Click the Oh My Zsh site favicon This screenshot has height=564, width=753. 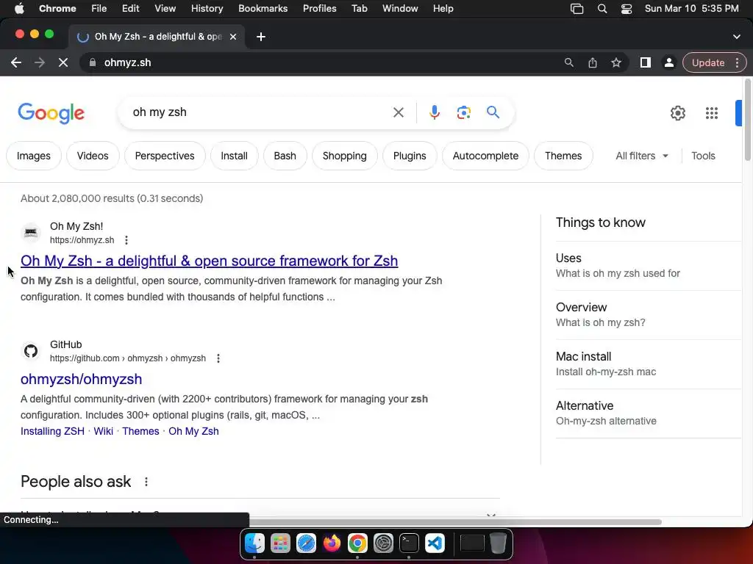point(31,233)
